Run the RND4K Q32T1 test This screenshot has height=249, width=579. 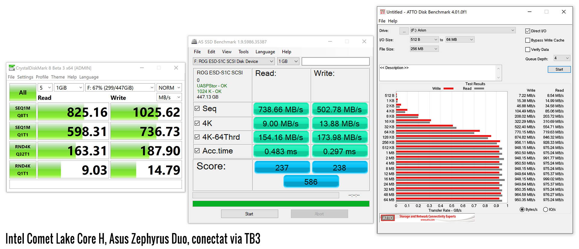click(x=23, y=150)
